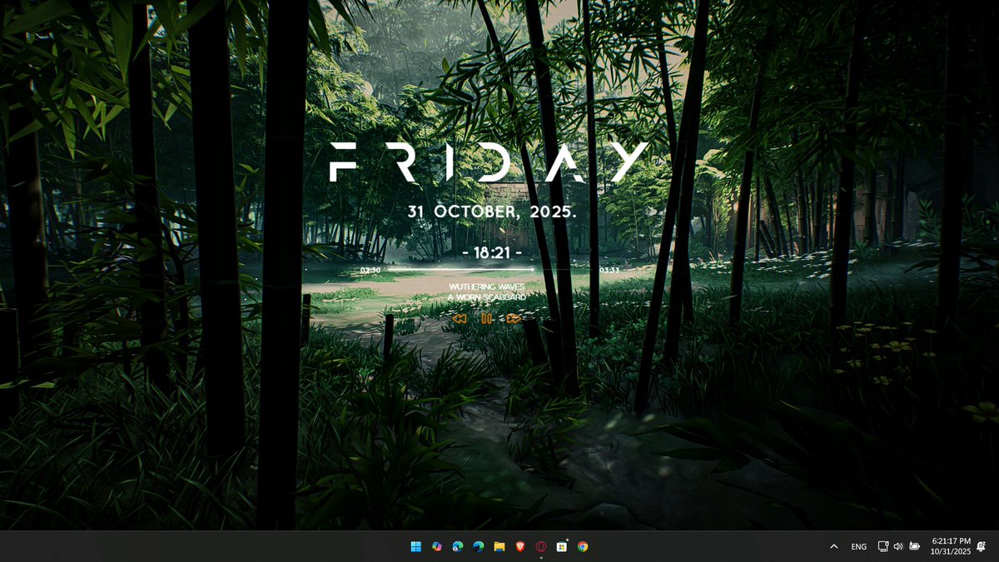Viewport: 999px width, 562px height.
Task: Open the taskbar clock and calendar
Action: click(952, 546)
